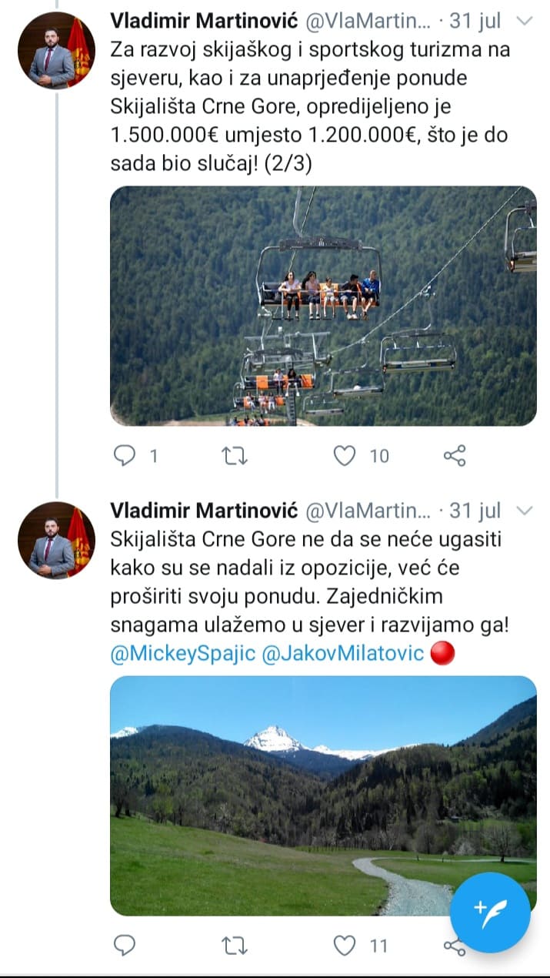The height and width of the screenshot is (978, 550).
Task: Open options chevron on second tweet
Action: (522, 511)
